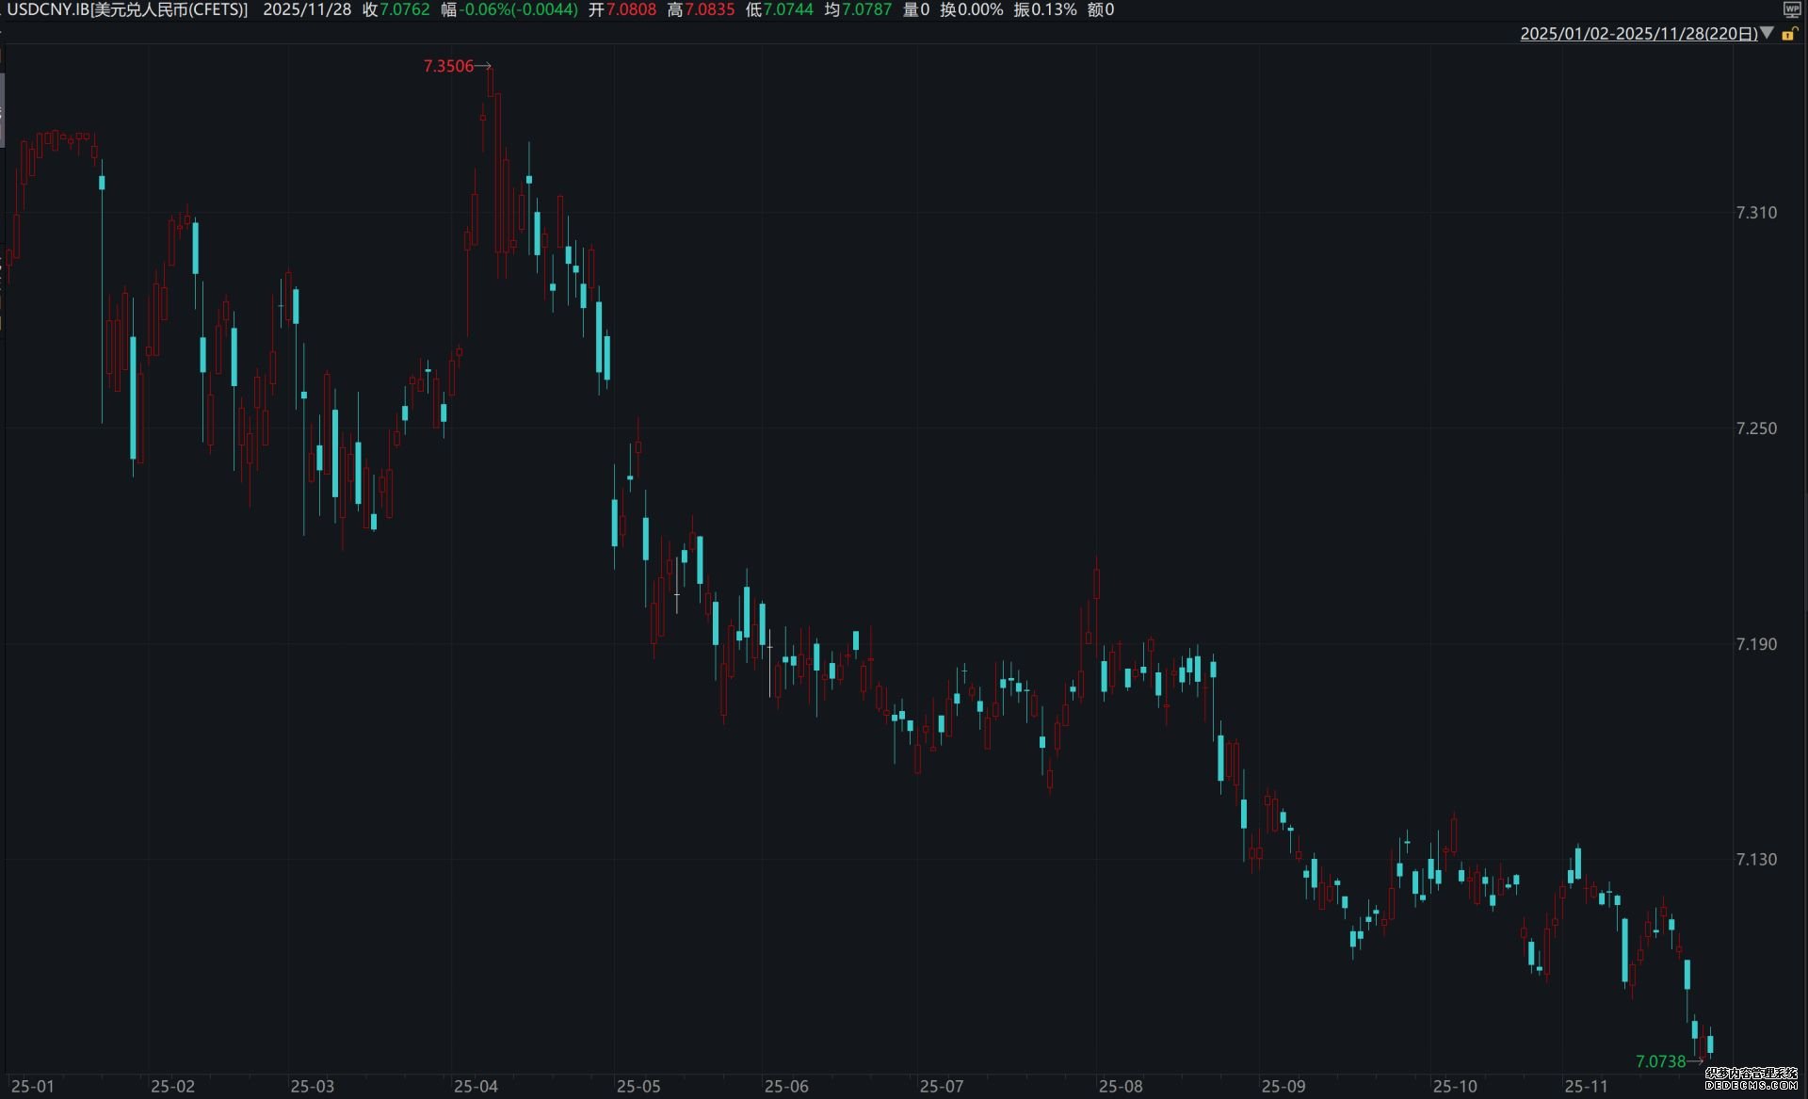Toggle the yellow unlock padlock icon
1808x1099 pixels.
point(1789,34)
